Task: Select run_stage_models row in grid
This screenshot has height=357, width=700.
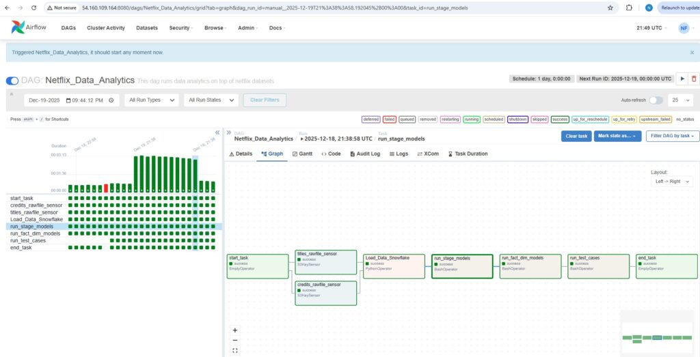Action: [x=114, y=227]
